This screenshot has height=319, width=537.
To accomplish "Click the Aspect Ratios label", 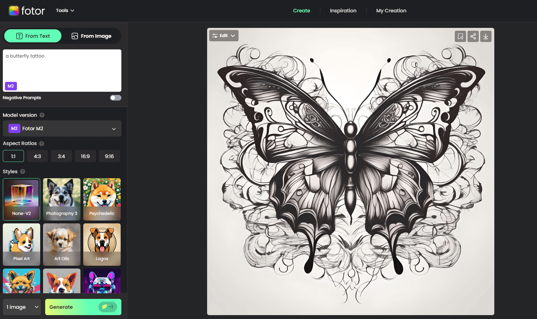I will coord(20,143).
